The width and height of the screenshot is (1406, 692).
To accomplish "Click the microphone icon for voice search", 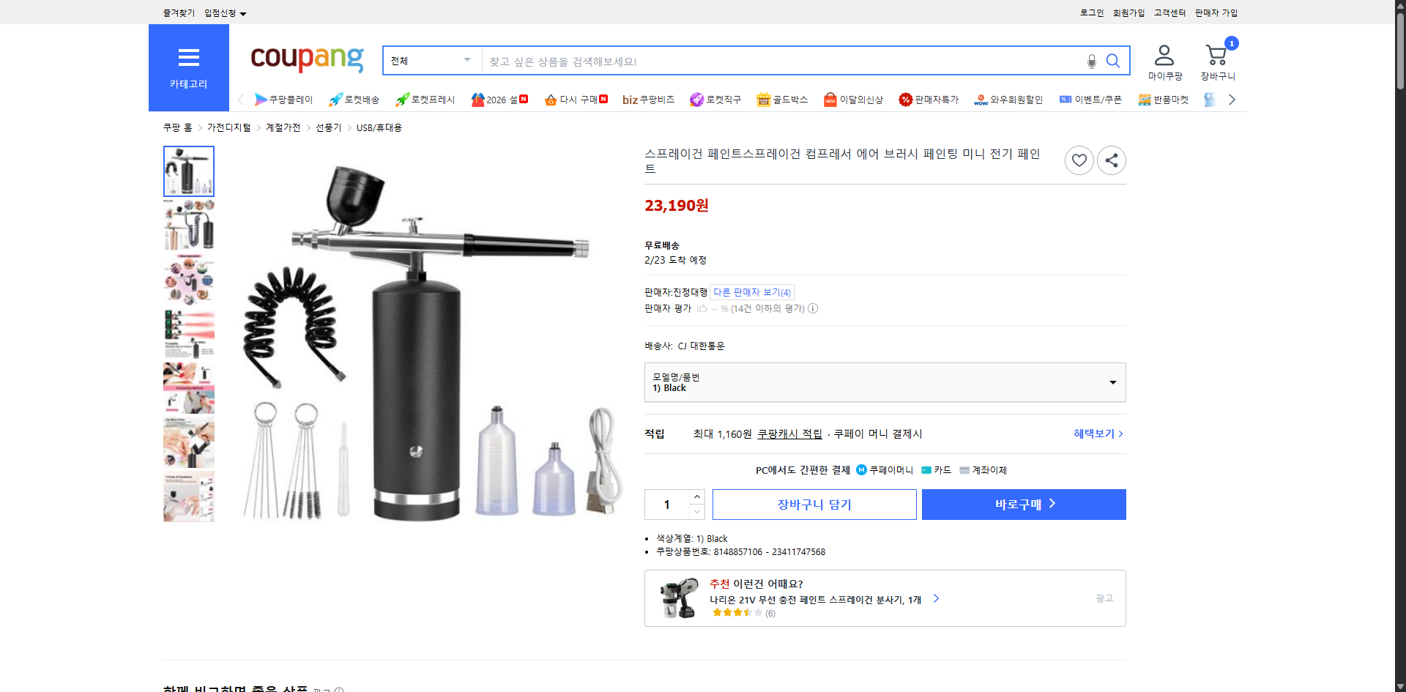I will click(1091, 61).
